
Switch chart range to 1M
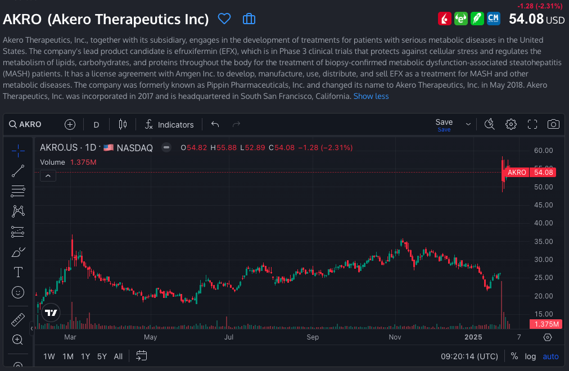pyautogui.click(x=68, y=356)
